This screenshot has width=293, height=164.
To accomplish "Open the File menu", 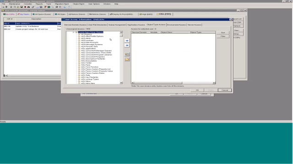I will 3,4.
